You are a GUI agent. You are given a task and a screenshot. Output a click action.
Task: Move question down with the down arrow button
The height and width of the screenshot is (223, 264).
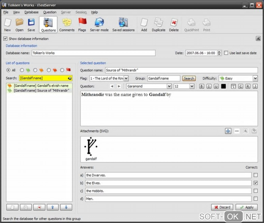66,207
